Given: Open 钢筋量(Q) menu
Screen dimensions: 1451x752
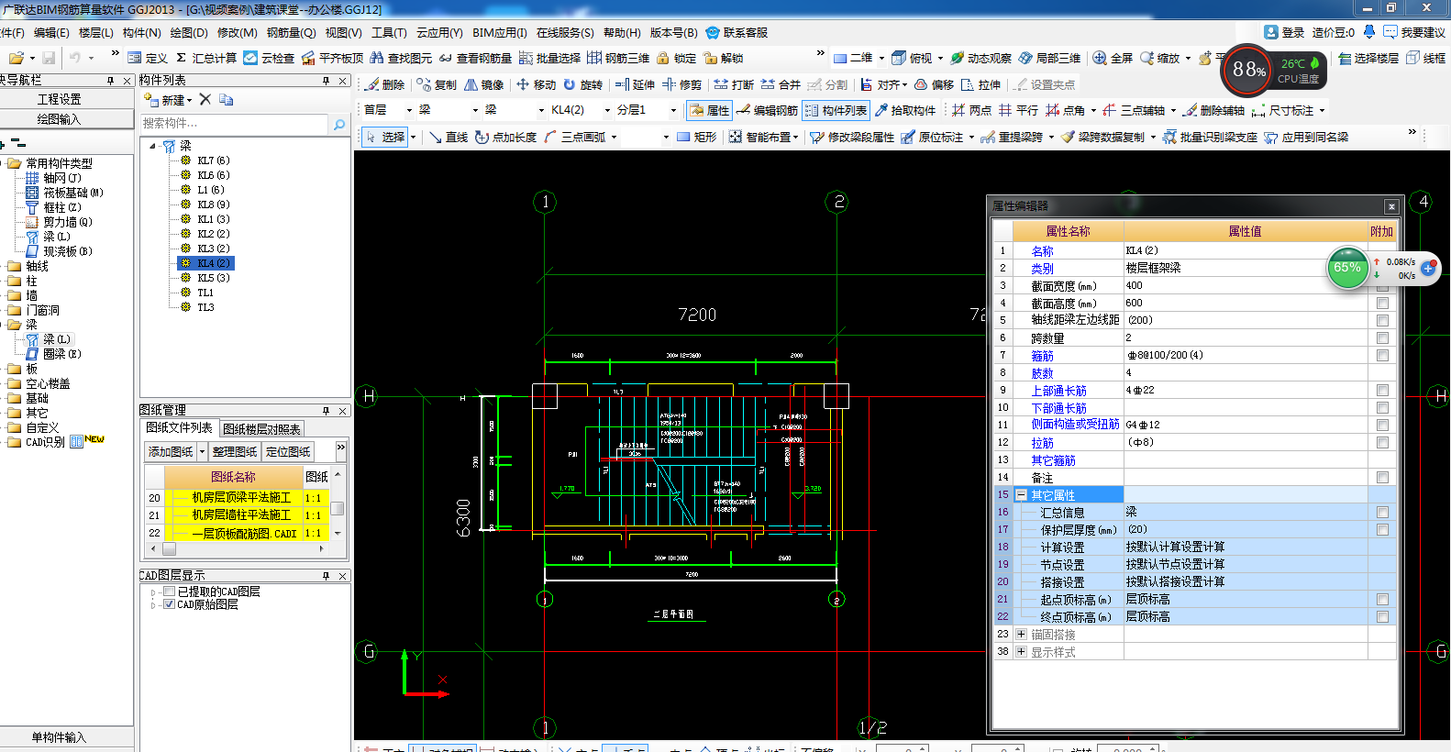Looking at the screenshot, I should [x=291, y=32].
